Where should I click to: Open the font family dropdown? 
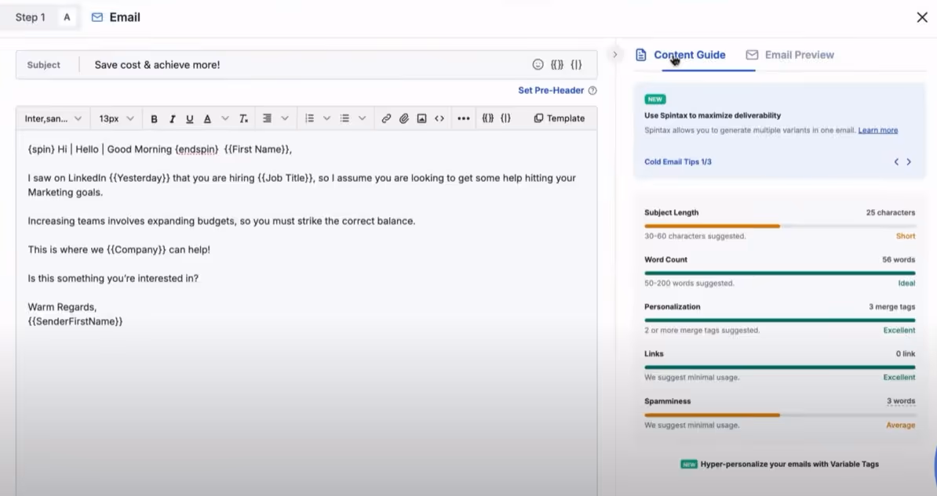click(53, 118)
